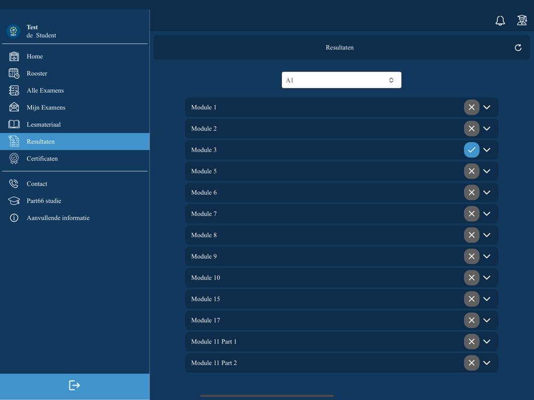This screenshot has width=534, height=400.
Task: Click the Module 11 Part 2 label
Action: 214,363
